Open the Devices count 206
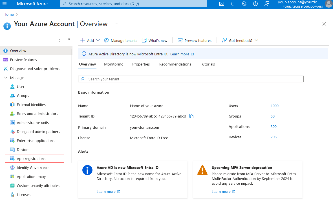The height and width of the screenshot is (201, 333). (x=274, y=137)
